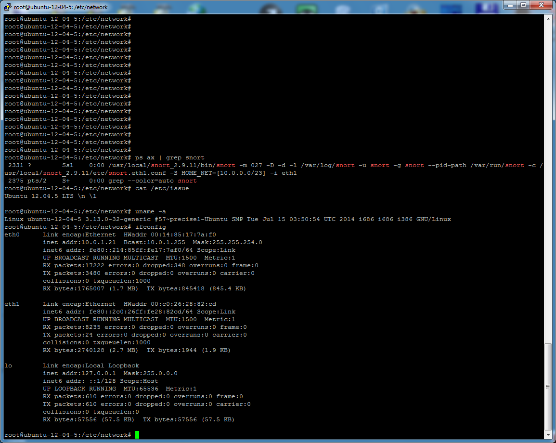Click the 'cat /etc/issue' command text
The image size is (556, 443).
(162, 188)
